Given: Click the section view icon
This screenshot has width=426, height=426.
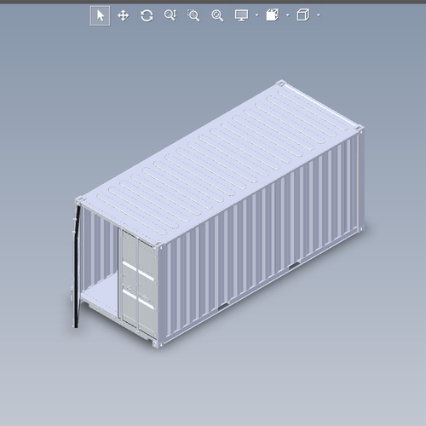Looking at the screenshot, I should point(273,15).
